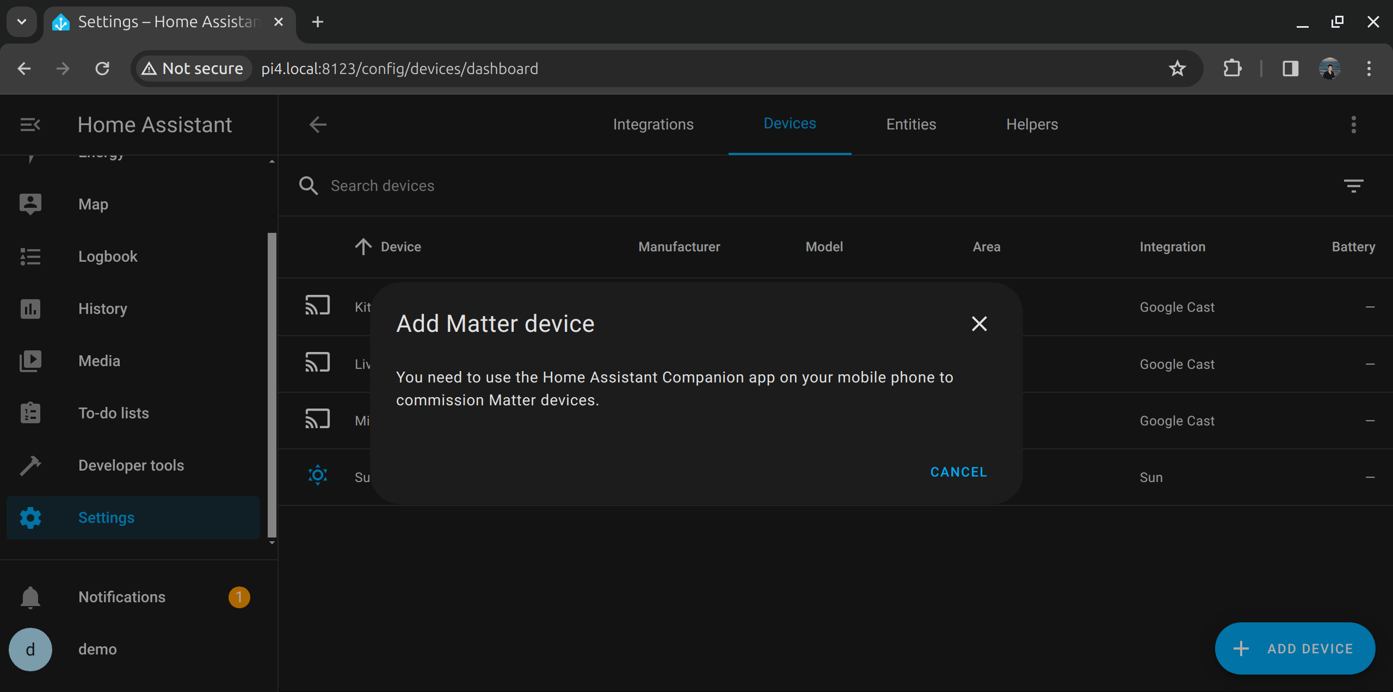Close the Add Matter device dialog
The width and height of the screenshot is (1393, 692).
point(979,324)
